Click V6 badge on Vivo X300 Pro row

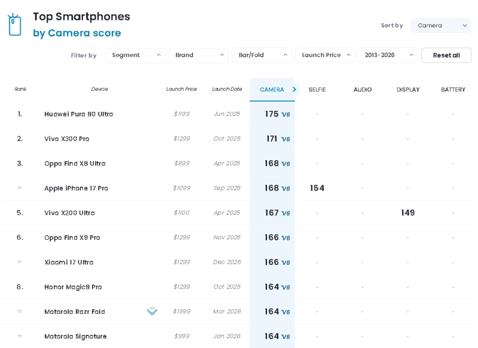(x=286, y=139)
